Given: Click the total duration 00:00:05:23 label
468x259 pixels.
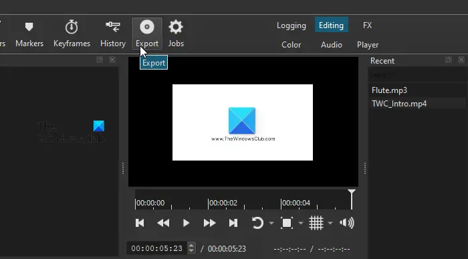Looking at the screenshot, I should pos(227,249).
